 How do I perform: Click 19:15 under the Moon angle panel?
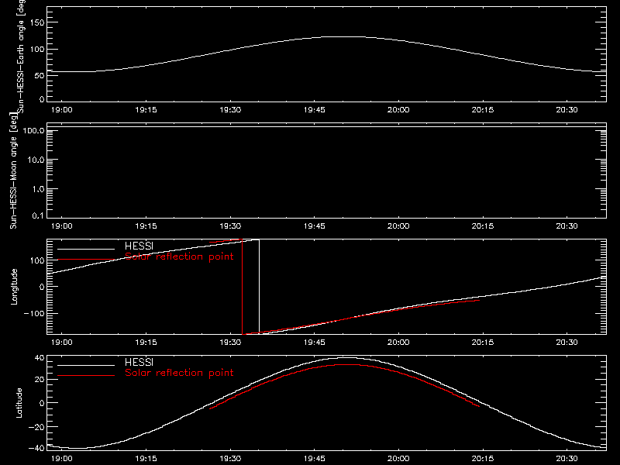tap(146, 226)
